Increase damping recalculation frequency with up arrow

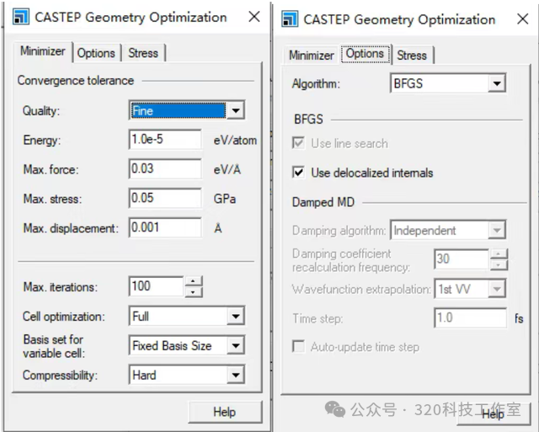pos(499,254)
